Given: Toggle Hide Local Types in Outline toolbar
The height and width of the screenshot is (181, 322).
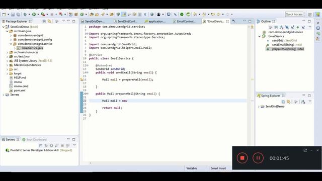Looking at the screenshot, I should [303, 27].
